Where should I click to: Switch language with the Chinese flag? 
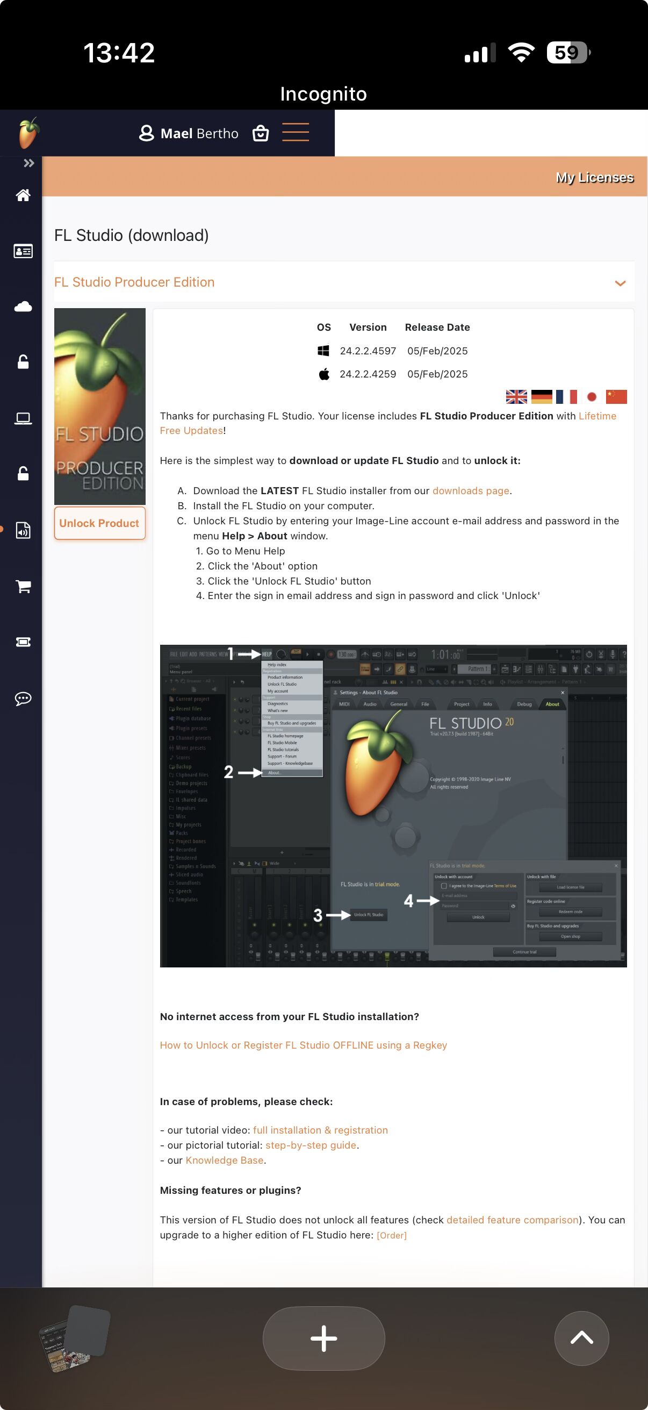(x=616, y=397)
